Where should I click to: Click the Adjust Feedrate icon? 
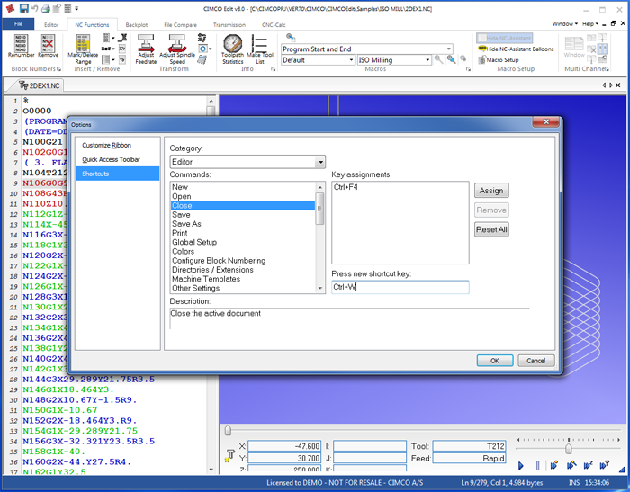point(146,43)
